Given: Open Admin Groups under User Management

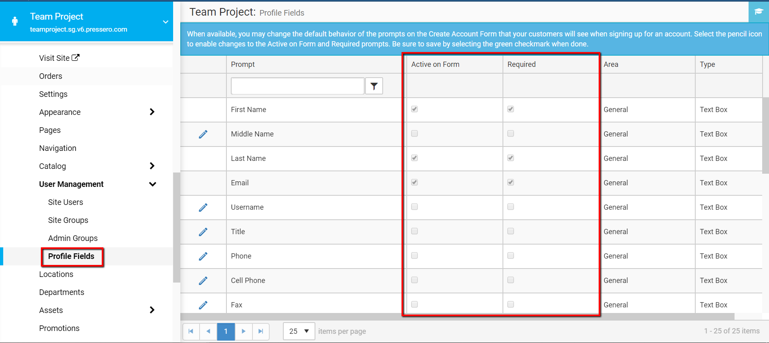Looking at the screenshot, I should [73, 238].
